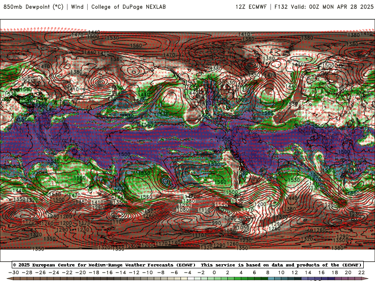Click the '14' value on the color scale
This screenshot has height=281, width=375.
tap(308, 273)
